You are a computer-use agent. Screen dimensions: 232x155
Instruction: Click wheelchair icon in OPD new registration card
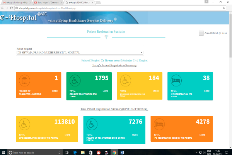pyautogui.click(x=75, y=81)
